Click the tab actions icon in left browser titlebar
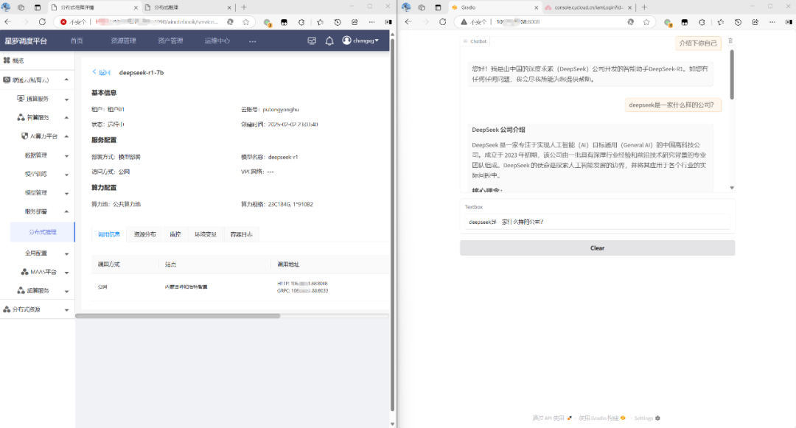Viewport: 796px width, 428px height. click(x=38, y=7)
